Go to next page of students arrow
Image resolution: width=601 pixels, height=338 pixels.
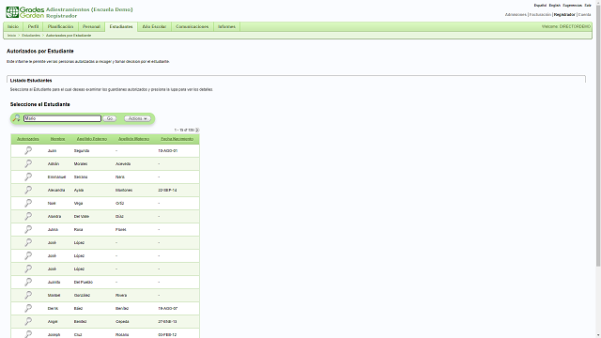pyautogui.click(x=197, y=130)
